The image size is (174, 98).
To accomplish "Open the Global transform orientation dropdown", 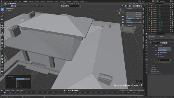I will coord(64,4).
